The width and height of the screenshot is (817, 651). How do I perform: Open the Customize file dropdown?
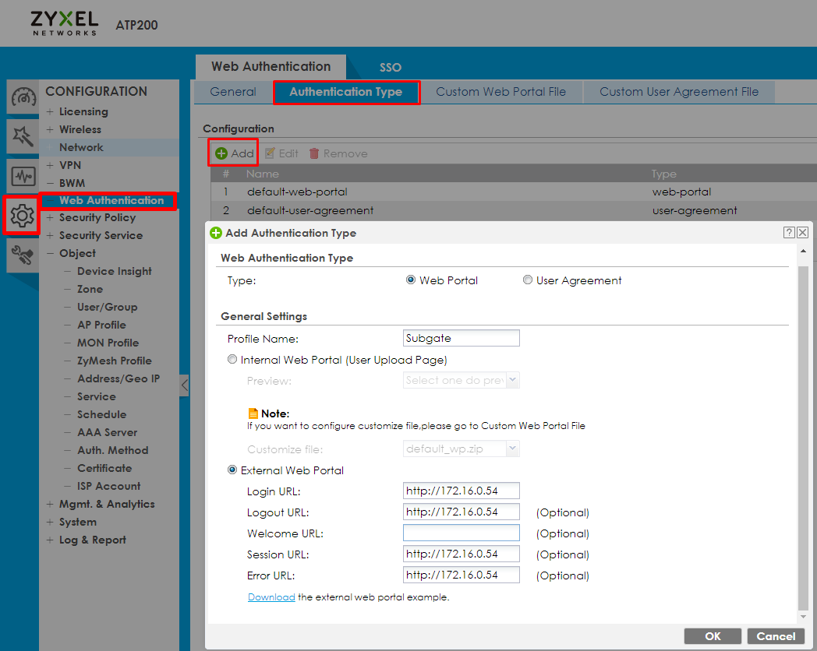[462, 449]
